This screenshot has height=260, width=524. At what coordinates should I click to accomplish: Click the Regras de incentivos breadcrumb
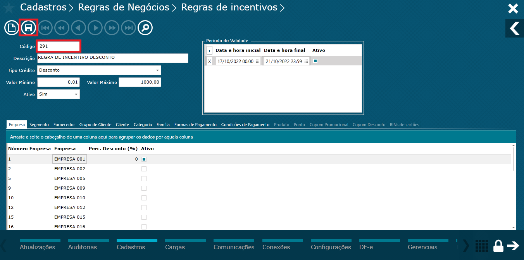pos(229,7)
